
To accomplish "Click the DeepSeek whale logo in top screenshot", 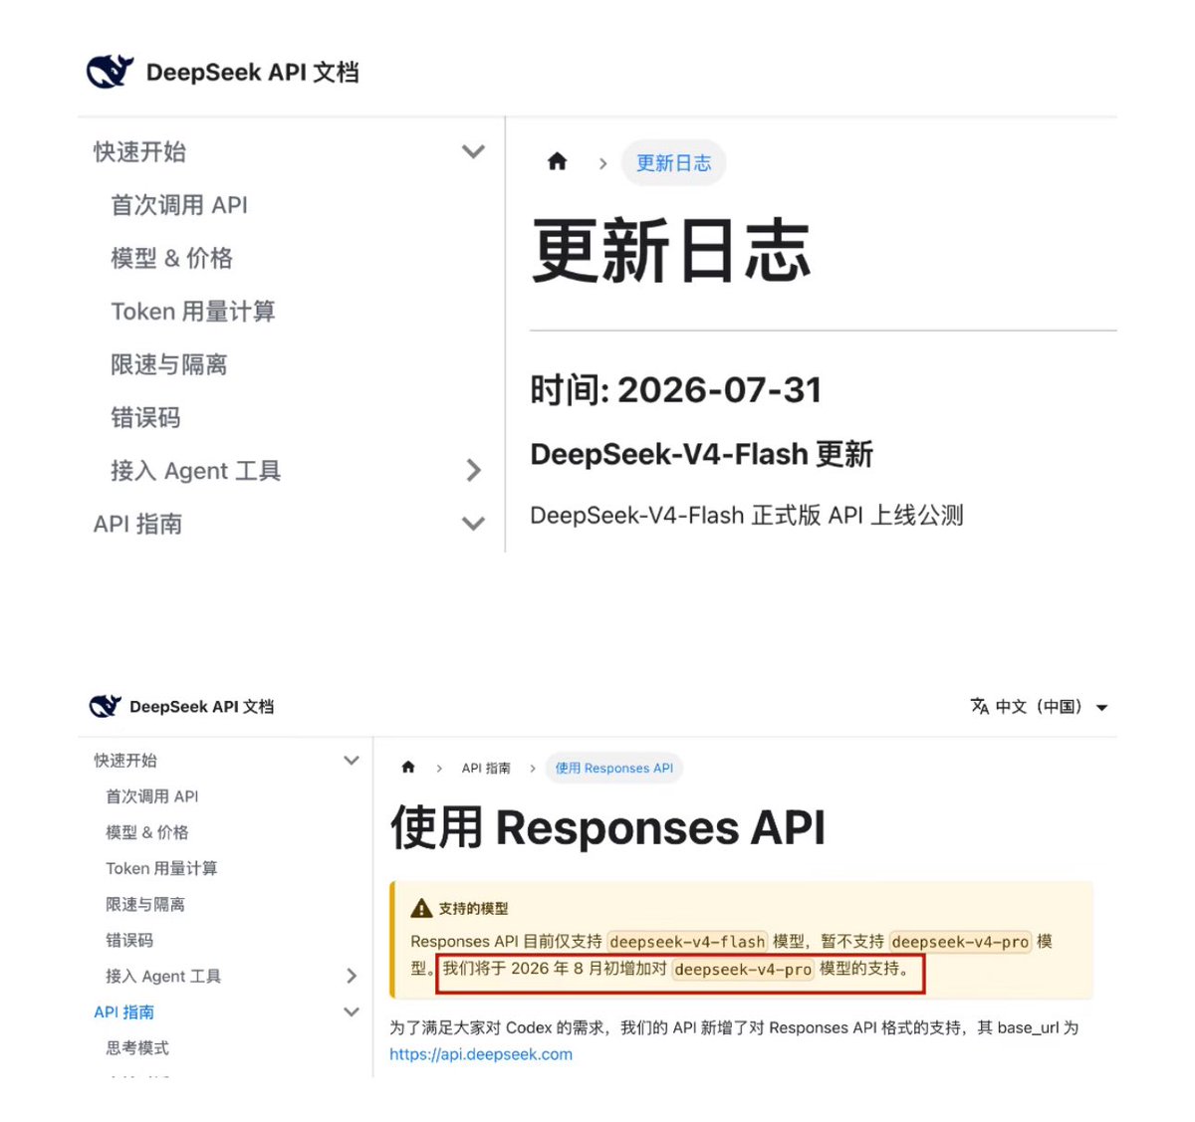I will (110, 72).
